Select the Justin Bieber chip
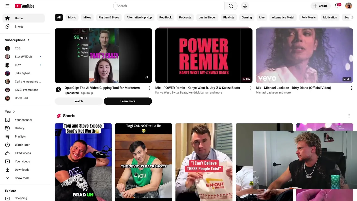 click(207, 17)
